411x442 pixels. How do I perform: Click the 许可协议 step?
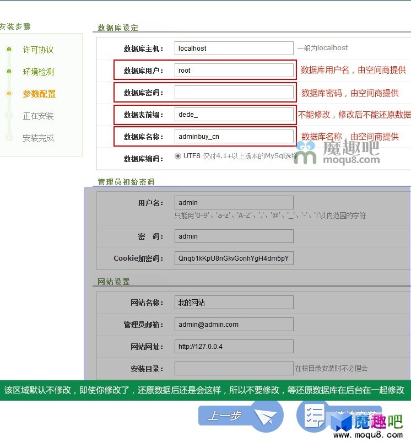[39, 50]
